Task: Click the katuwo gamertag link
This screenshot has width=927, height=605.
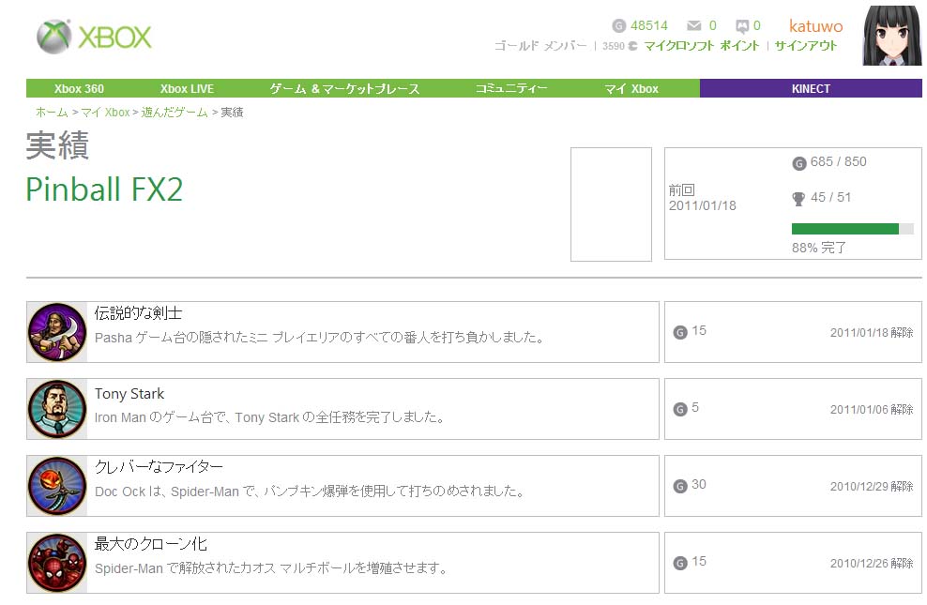Action: click(x=816, y=26)
